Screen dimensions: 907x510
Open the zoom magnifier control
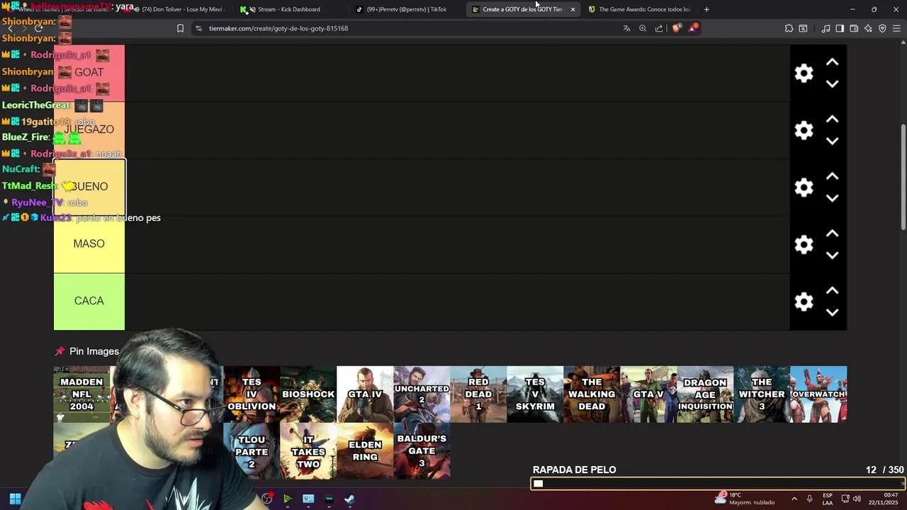[643, 28]
